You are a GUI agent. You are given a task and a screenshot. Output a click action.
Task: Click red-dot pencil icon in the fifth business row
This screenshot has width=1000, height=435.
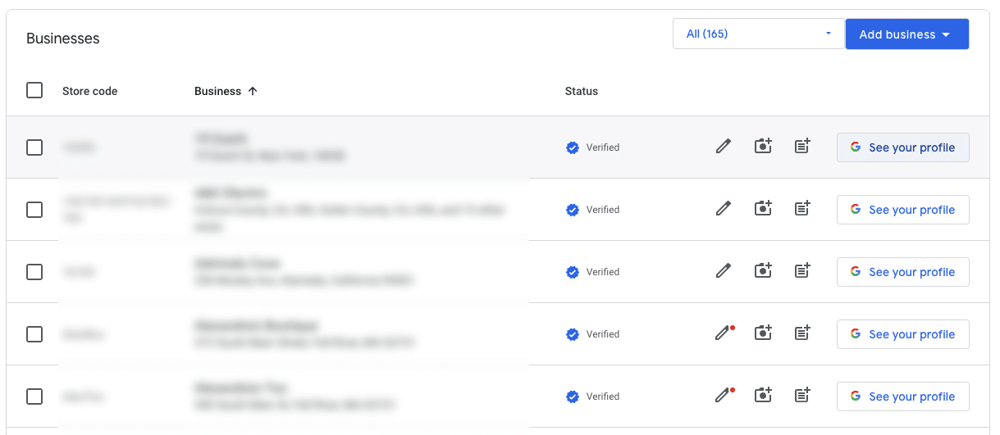724,396
